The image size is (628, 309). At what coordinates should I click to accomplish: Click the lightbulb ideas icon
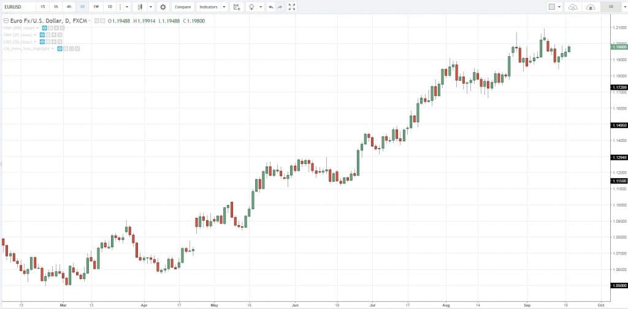pyautogui.click(x=251, y=7)
